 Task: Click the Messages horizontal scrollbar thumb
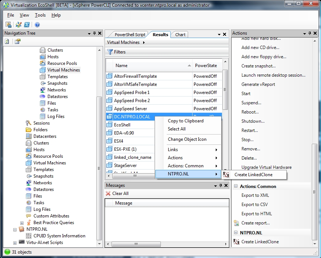pyautogui.click(x=136, y=244)
